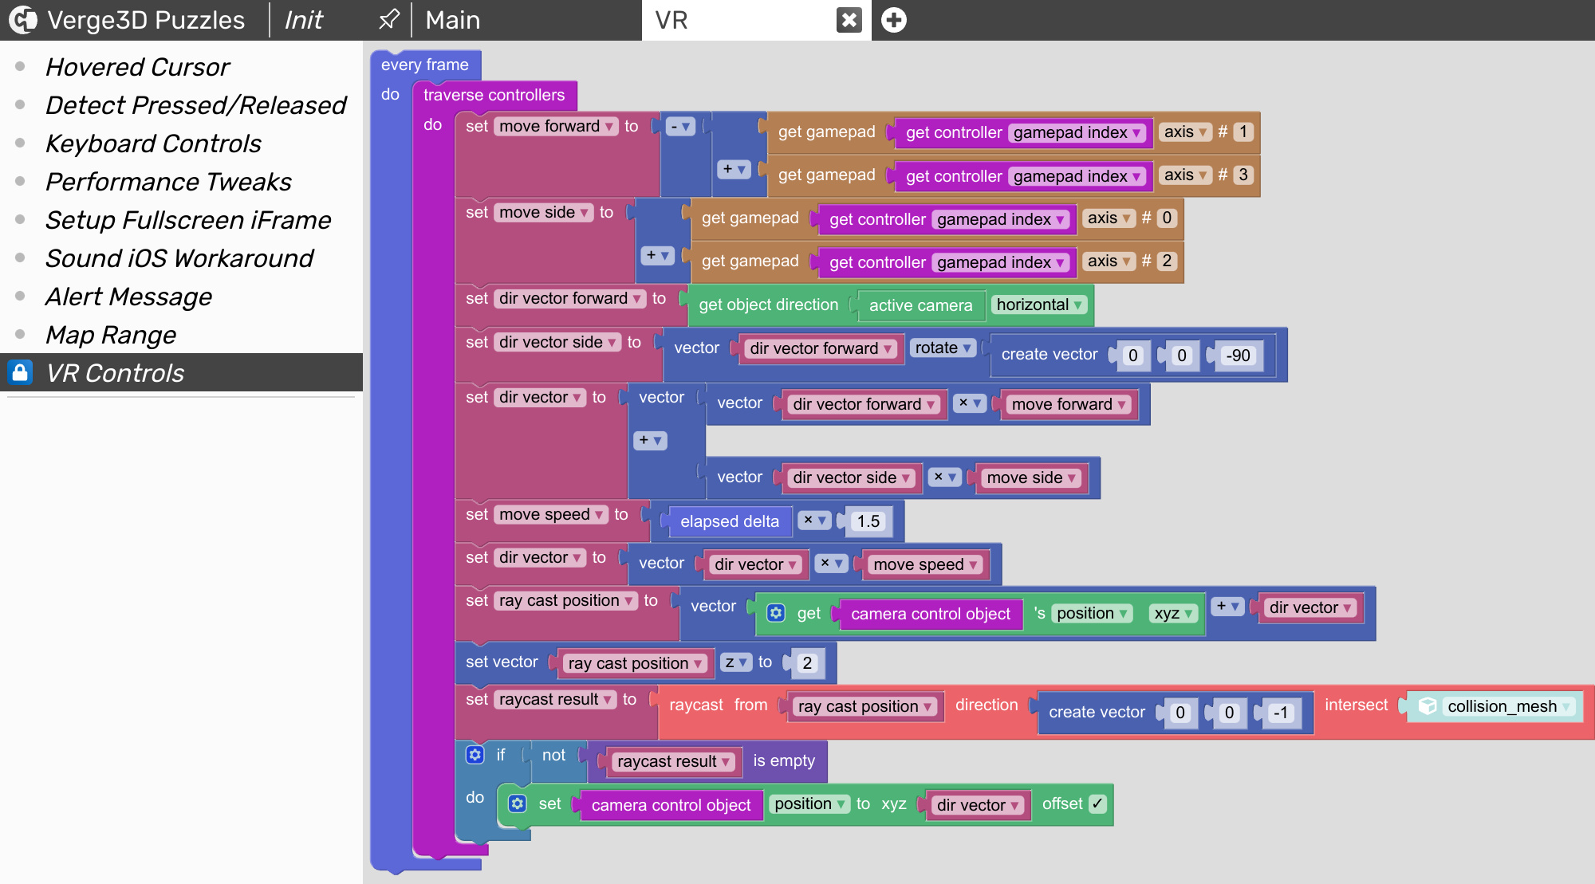Select Hovered Cursor library item
This screenshot has width=1595, height=884.
[x=137, y=67]
